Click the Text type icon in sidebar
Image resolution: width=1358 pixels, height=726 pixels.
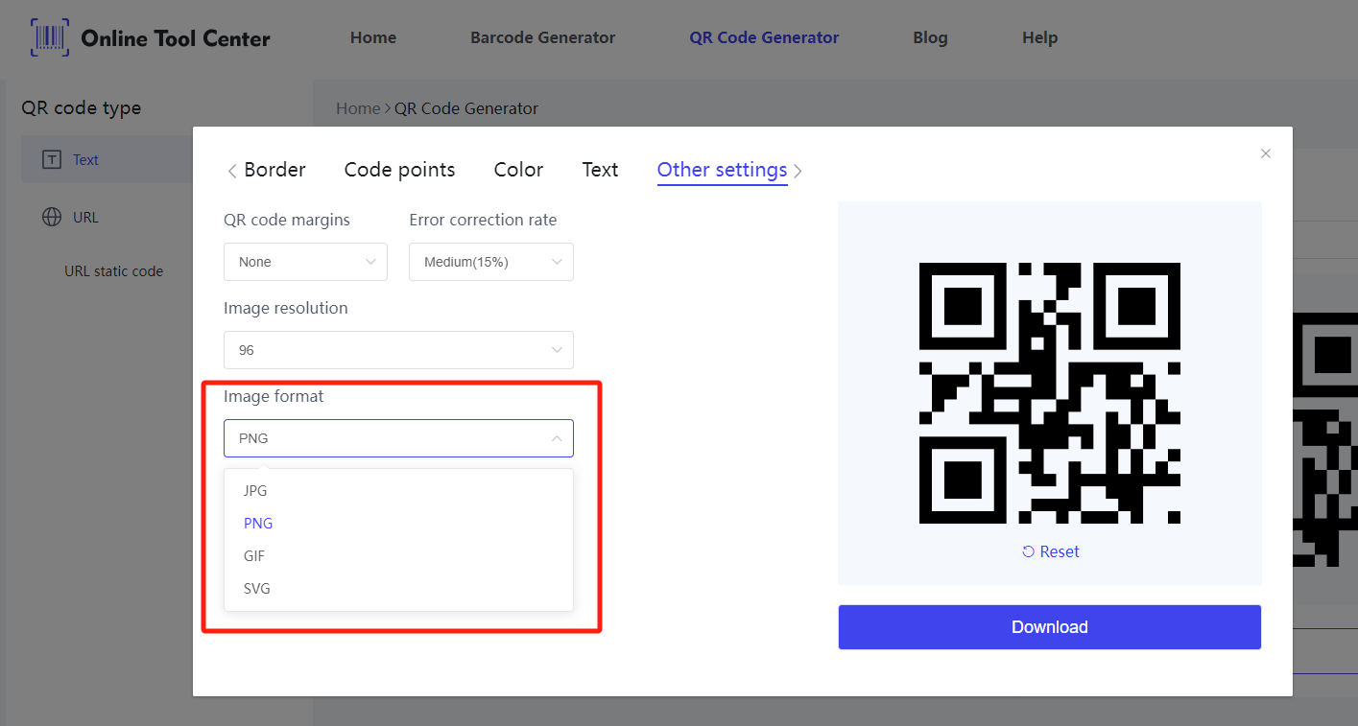(x=52, y=160)
